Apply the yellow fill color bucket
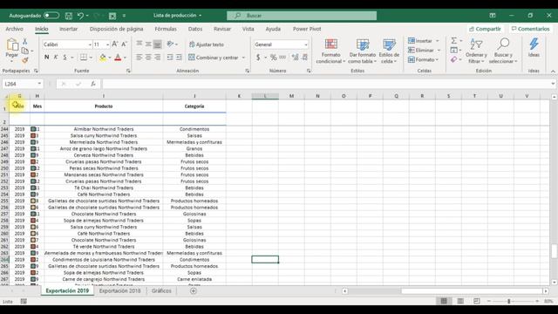Screen dimensions: 558x314 103,58
